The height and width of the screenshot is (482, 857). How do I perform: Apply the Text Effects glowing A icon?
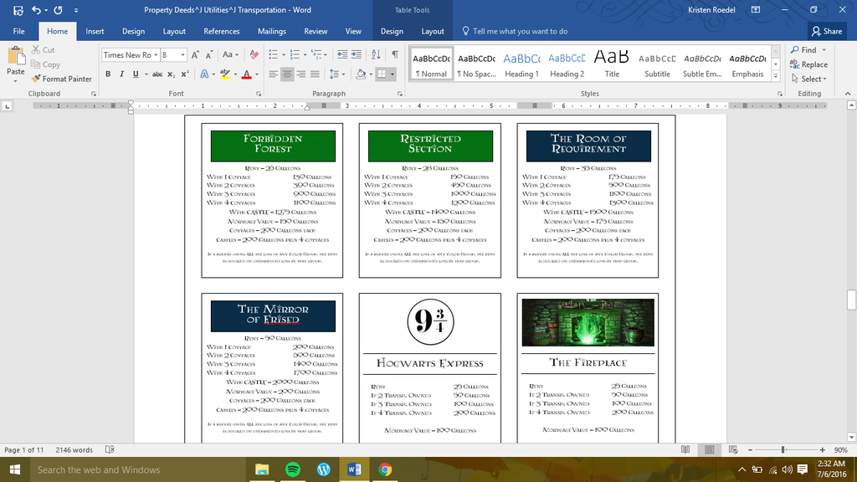click(x=204, y=74)
